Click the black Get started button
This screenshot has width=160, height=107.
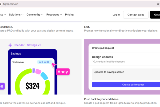[155, 15]
